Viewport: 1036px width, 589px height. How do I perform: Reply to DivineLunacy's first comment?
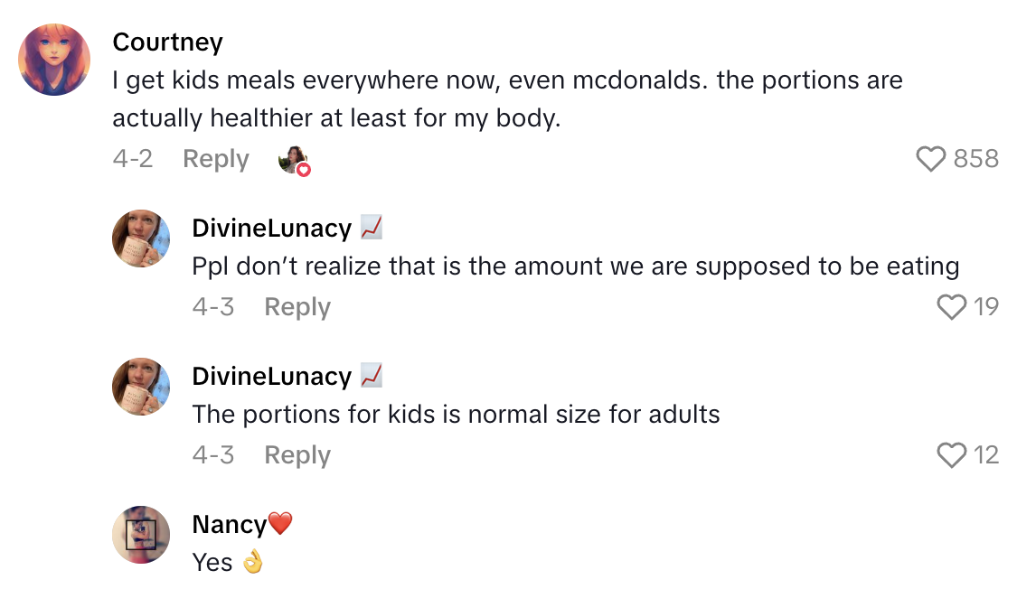pos(297,307)
